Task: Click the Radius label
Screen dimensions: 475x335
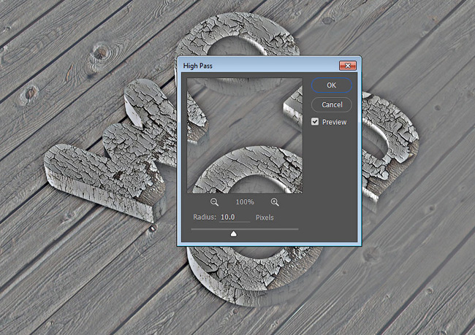Action: point(205,217)
